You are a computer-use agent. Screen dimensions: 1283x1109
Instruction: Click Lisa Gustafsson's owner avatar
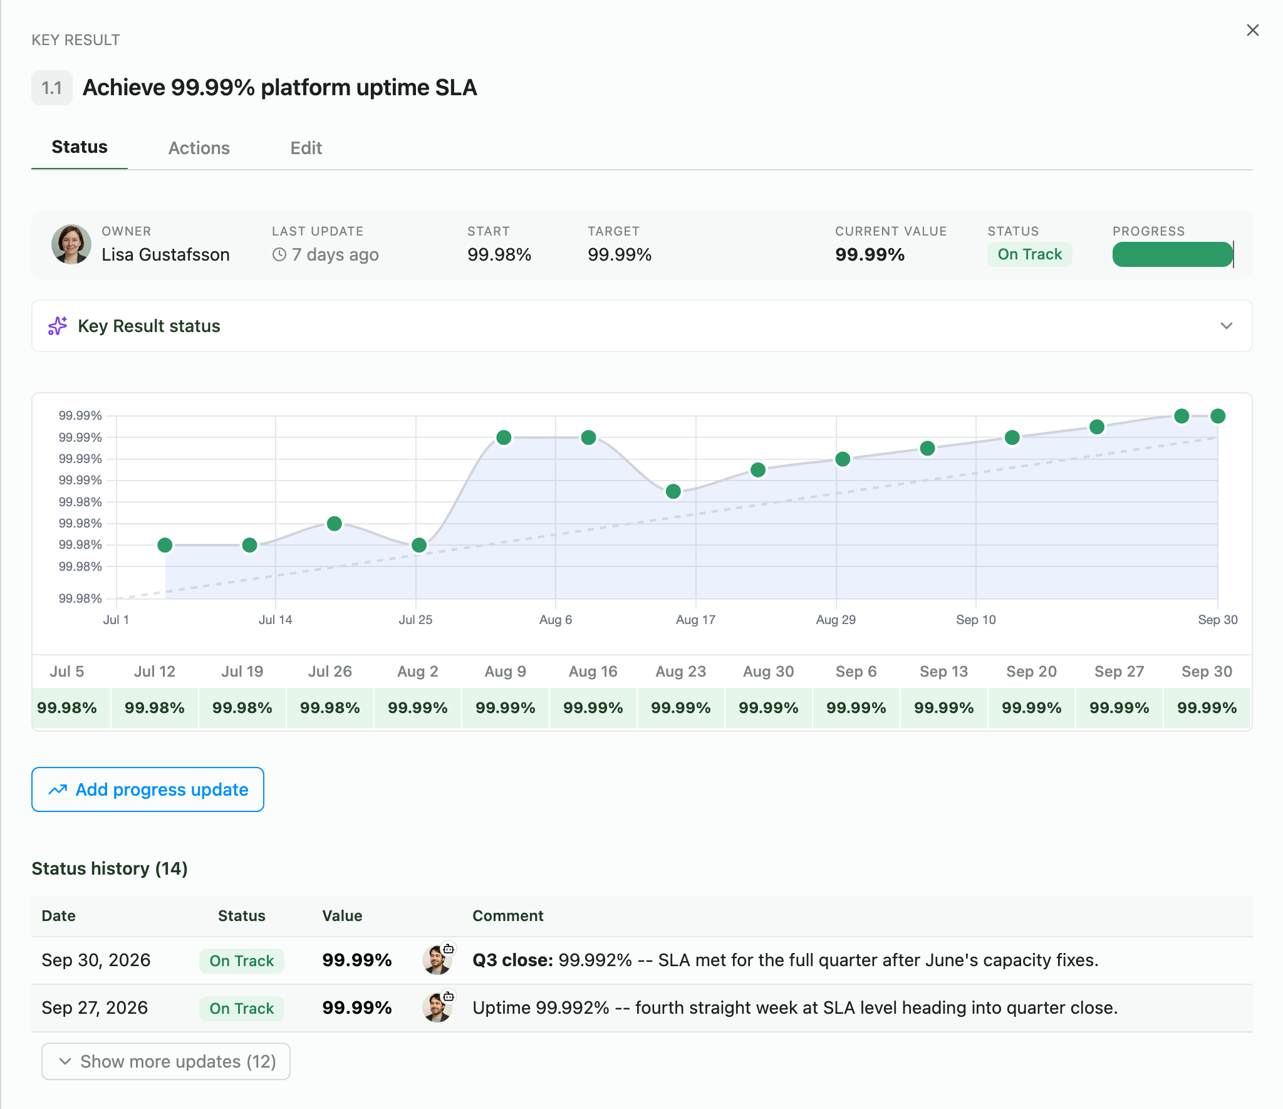click(x=71, y=244)
